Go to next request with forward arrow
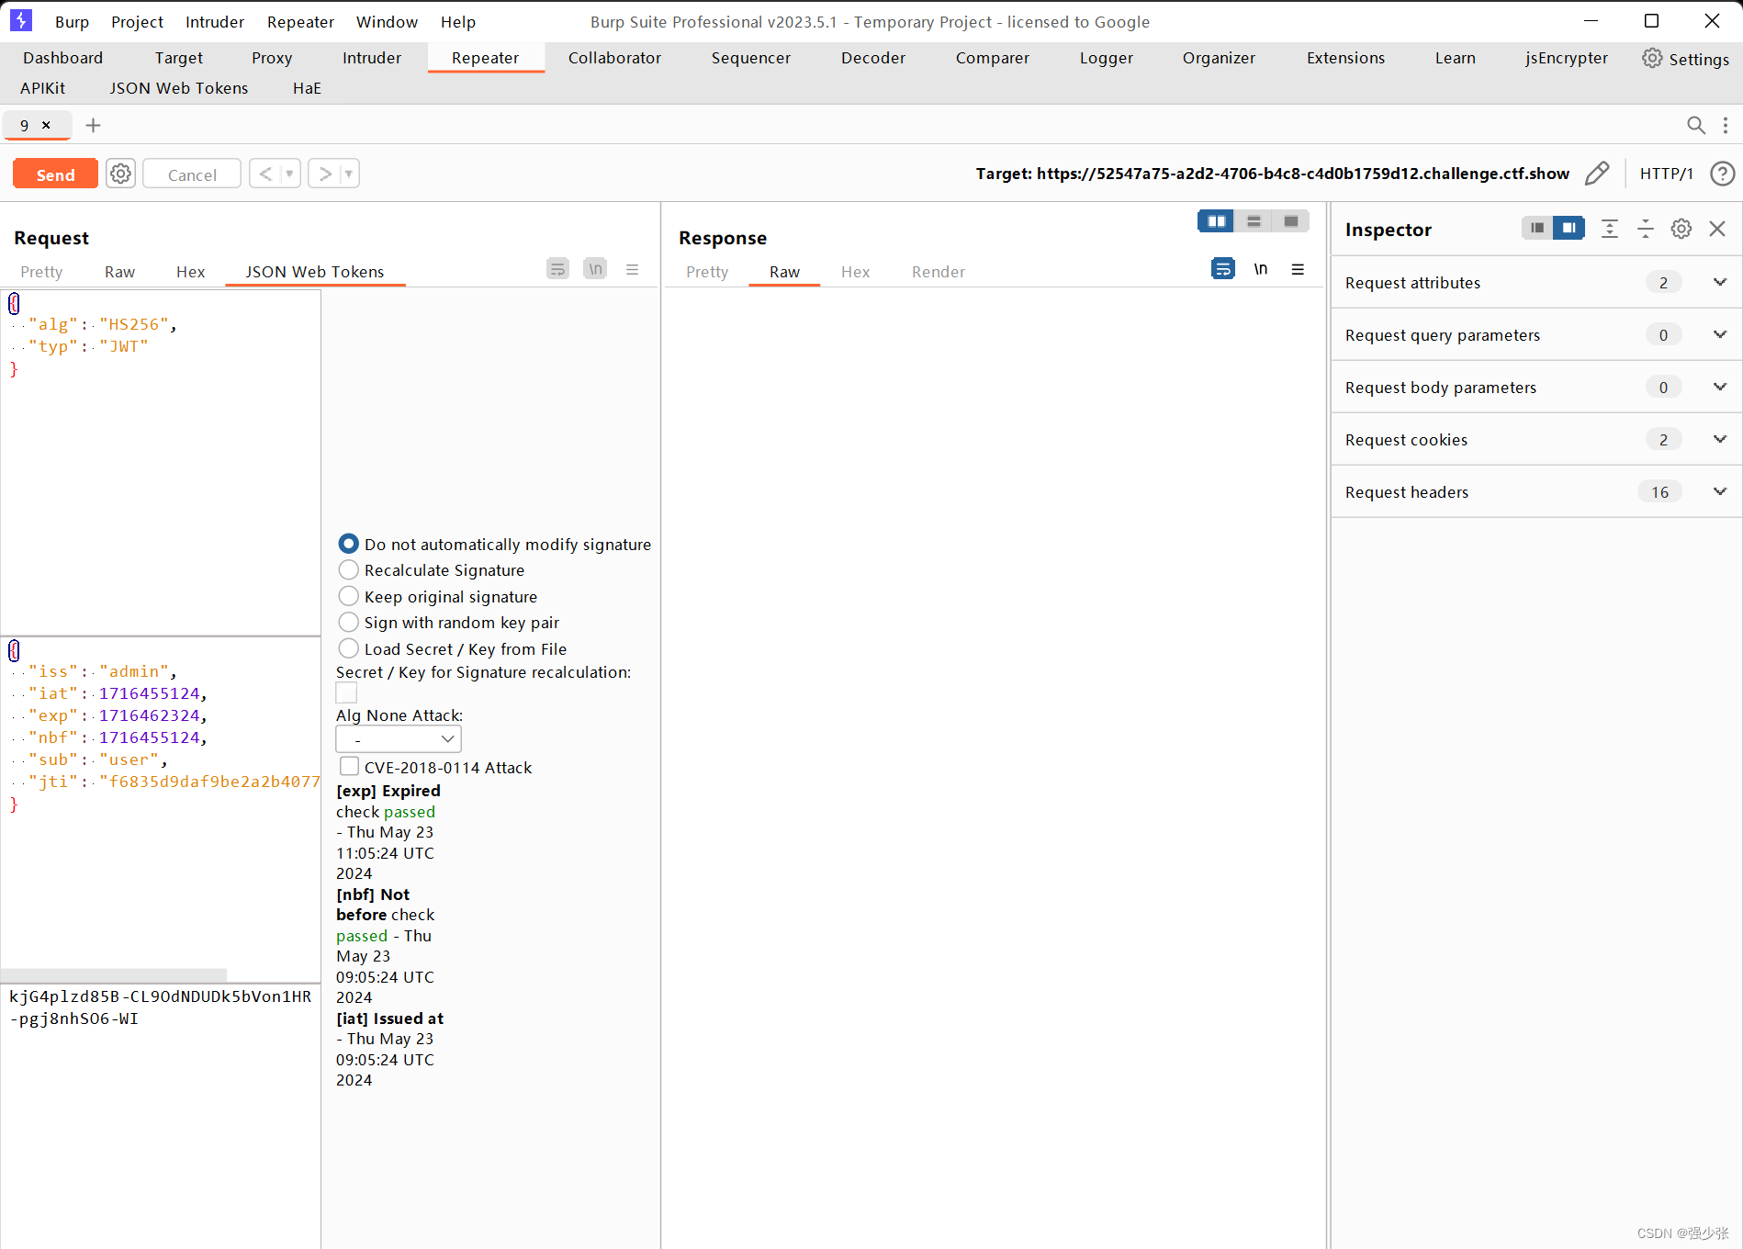 click(x=324, y=174)
